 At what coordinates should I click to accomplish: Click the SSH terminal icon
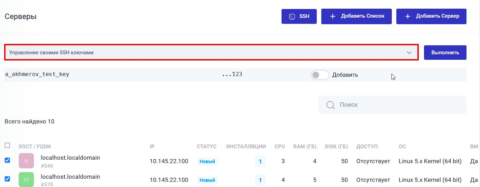[x=292, y=16]
